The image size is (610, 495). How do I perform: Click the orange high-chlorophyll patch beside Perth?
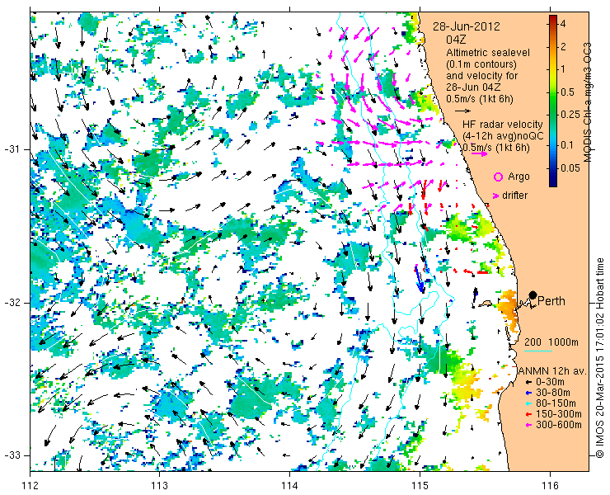(508, 312)
